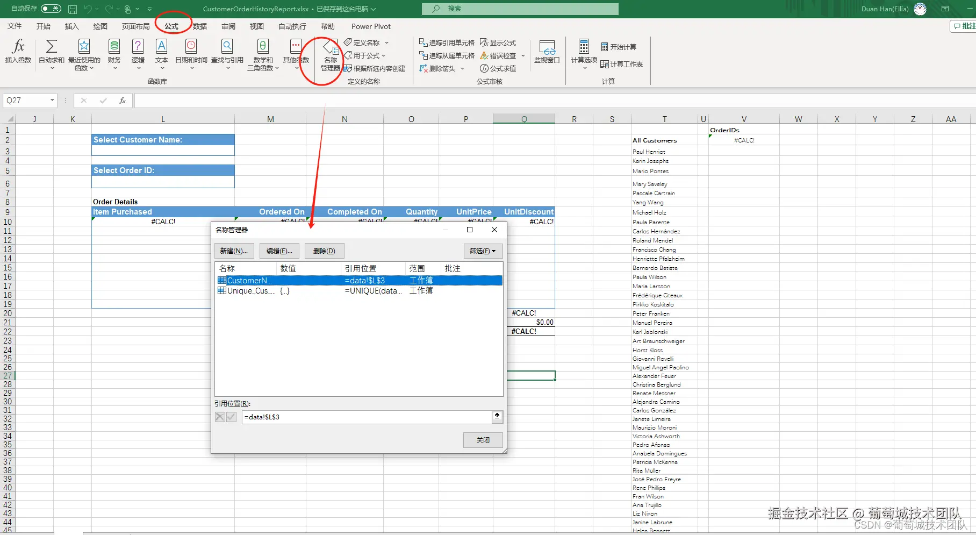976x535 pixels.
Task: Open the 数学和三角函数 library
Action: coord(263,54)
